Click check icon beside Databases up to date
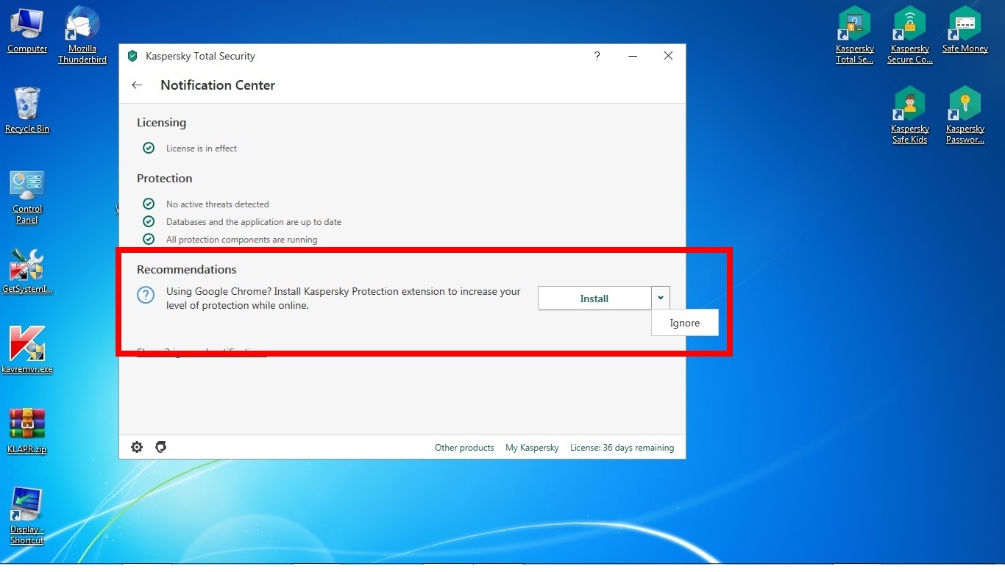The image size is (1005, 572). pos(149,221)
